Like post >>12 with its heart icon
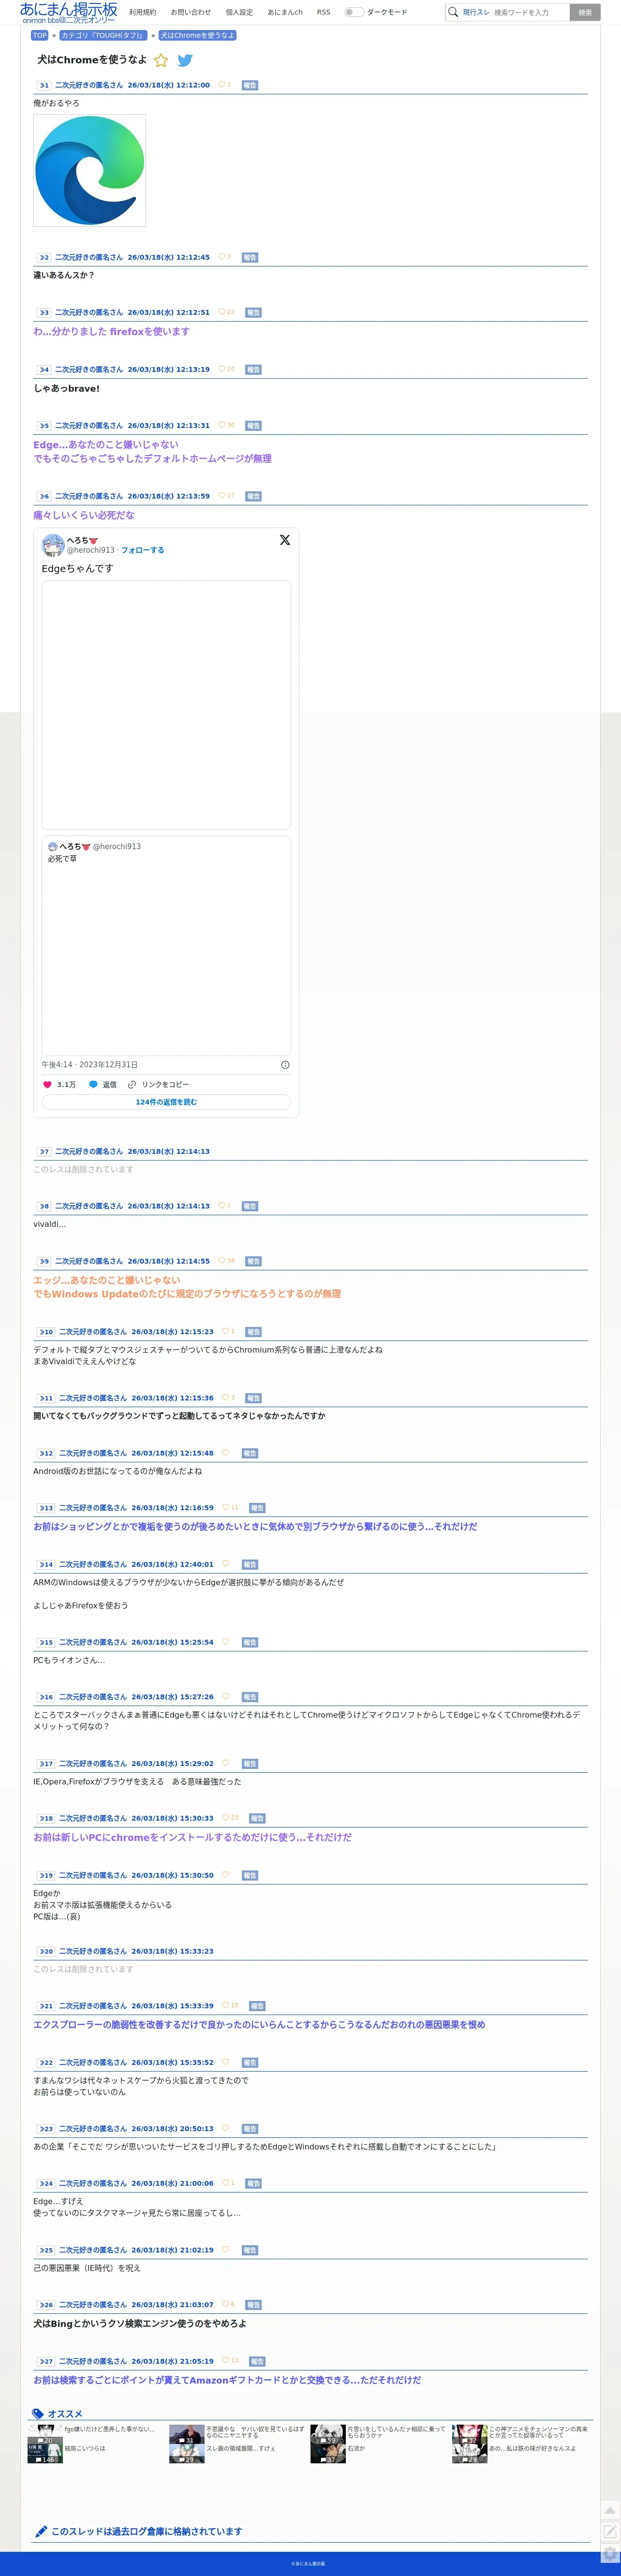This screenshot has height=2576, width=621. click(x=226, y=1453)
